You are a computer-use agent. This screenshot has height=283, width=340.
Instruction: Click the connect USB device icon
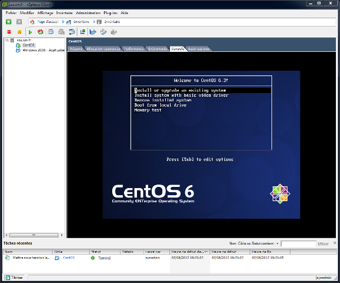click(x=113, y=32)
